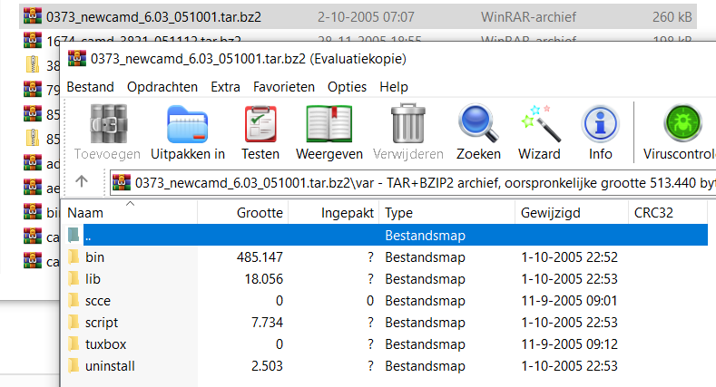Open the Bestand menu

click(x=91, y=87)
